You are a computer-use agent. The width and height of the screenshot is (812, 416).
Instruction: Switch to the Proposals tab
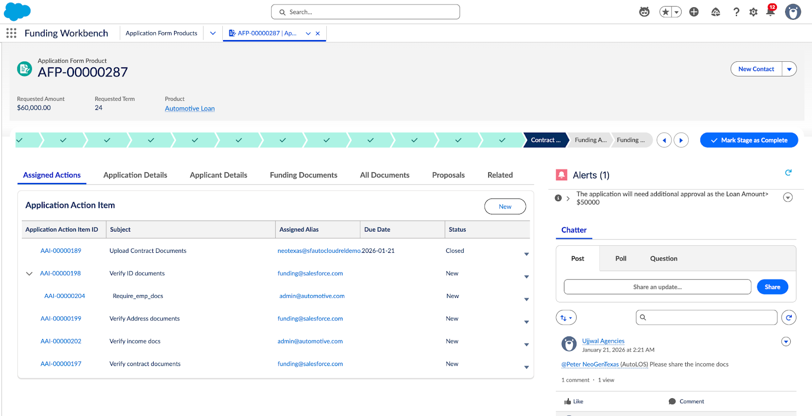(x=448, y=175)
